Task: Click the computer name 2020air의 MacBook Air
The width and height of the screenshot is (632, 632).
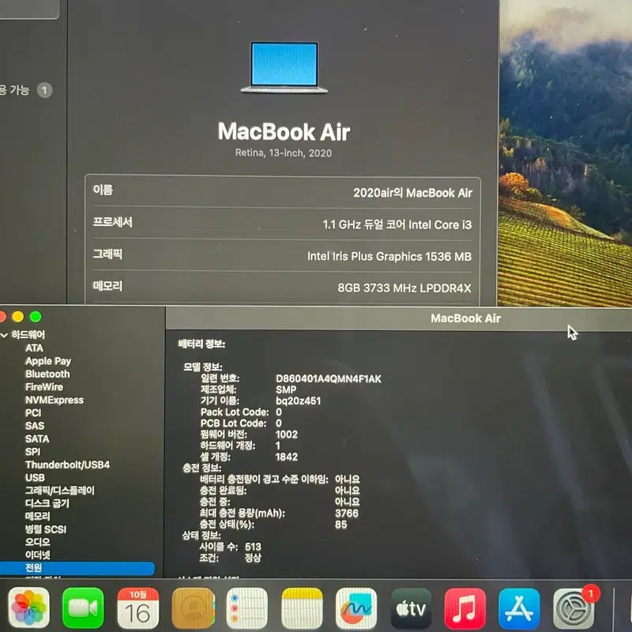Action: tap(412, 193)
